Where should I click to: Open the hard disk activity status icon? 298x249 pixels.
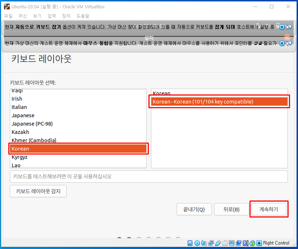tap(189, 243)
